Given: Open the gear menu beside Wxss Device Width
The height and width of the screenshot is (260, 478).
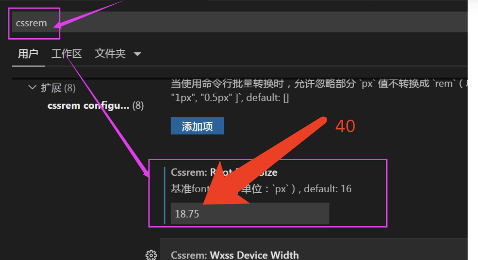Looking at the screenshot, I should point(151,255).
